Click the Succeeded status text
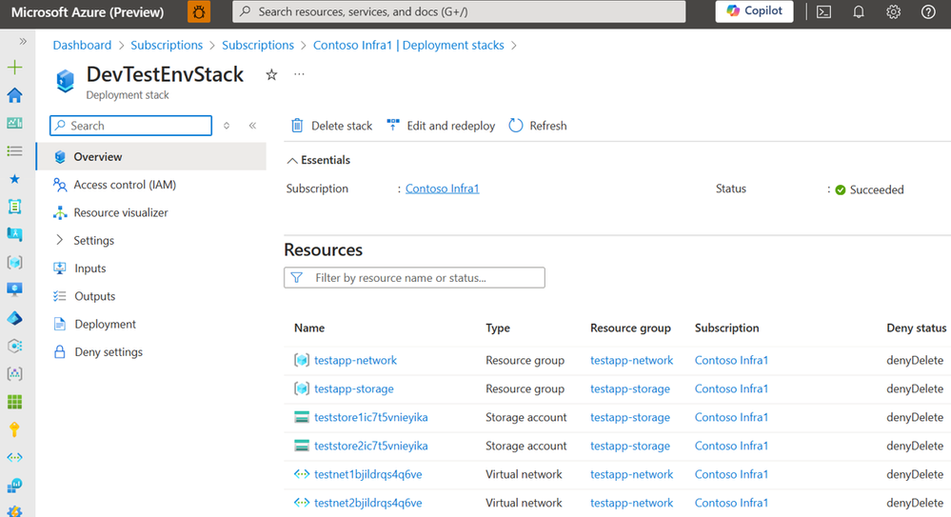This screenshot has width=951, height=517. point(877,189)
